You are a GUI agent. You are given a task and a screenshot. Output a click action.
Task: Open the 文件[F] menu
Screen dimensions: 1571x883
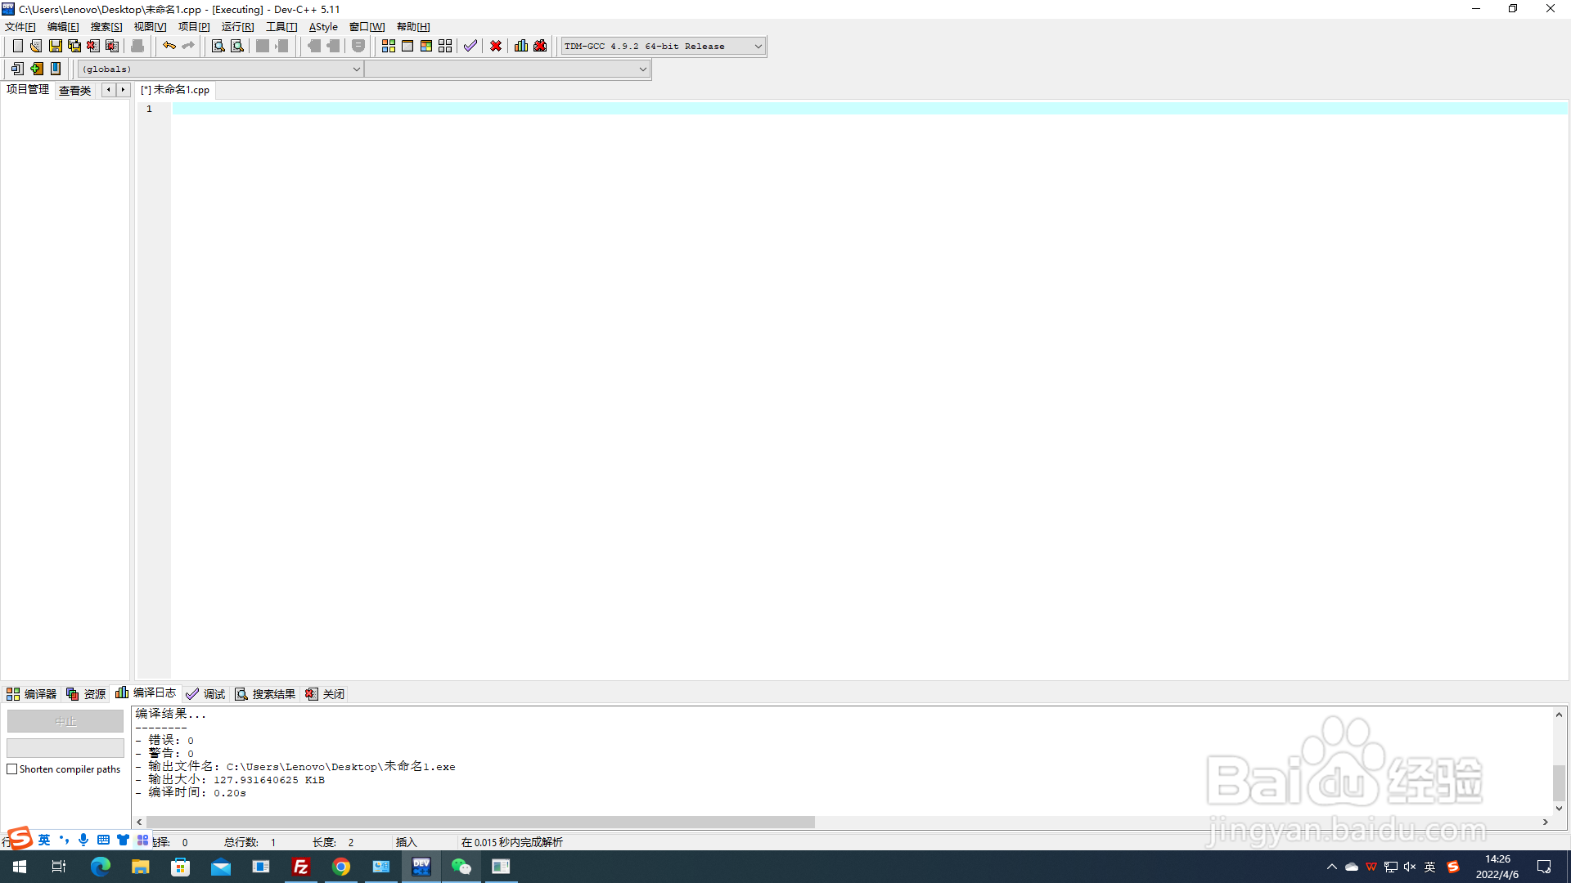[x=20, y=27]
